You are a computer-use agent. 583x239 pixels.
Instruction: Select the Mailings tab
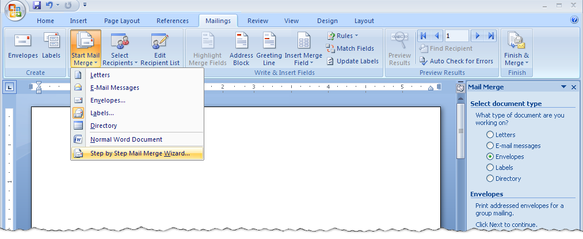coord(218,21)
